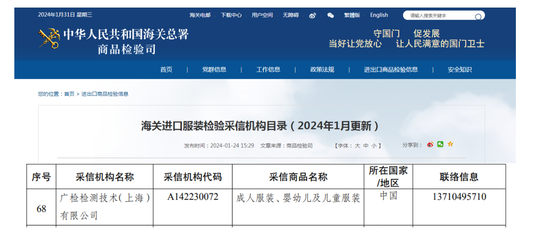Switch to the English version
534x236 pixels.
[x=379, y=15]
